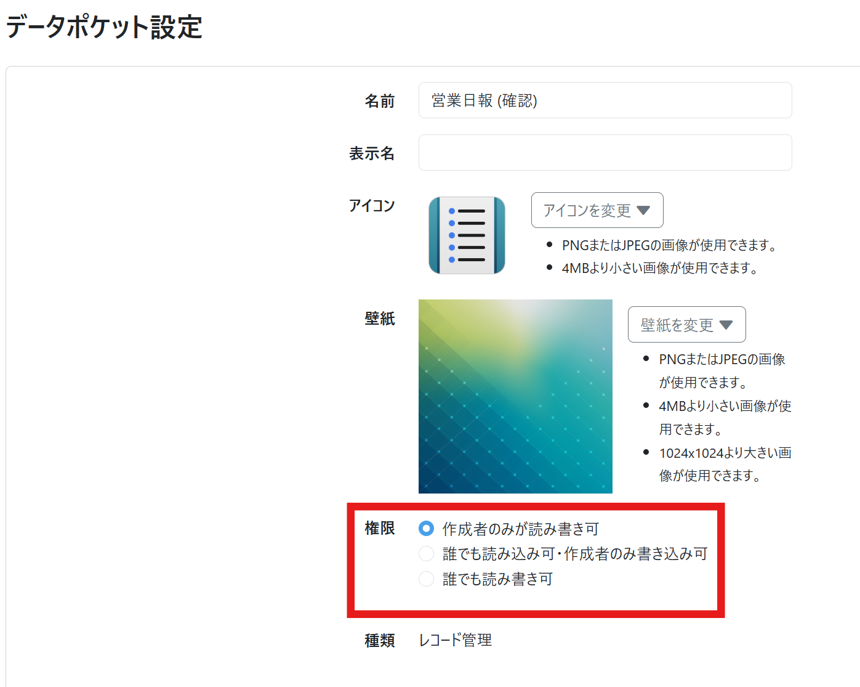Click the arrow on 壁紙を変更
The image size is (860, 687).
[726, 325]
